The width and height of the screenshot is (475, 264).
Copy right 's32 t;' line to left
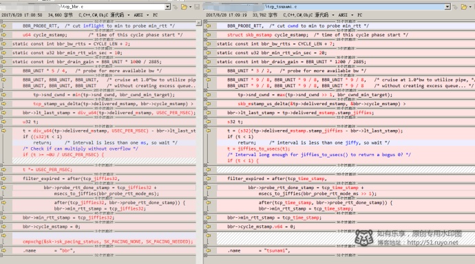[x=209, y=122]
